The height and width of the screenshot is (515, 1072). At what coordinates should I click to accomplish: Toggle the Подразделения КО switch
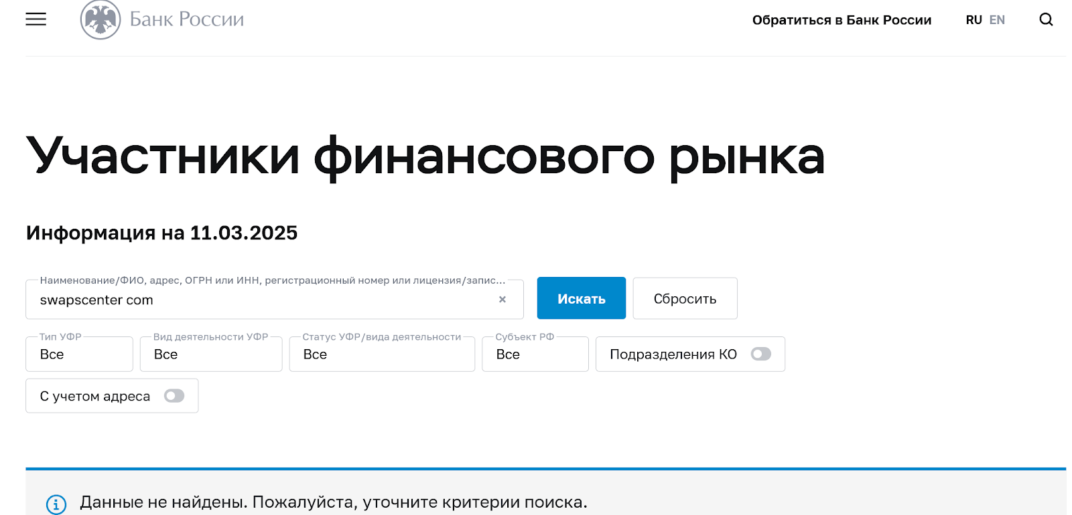pyautogui.click(x=761, y=354)
